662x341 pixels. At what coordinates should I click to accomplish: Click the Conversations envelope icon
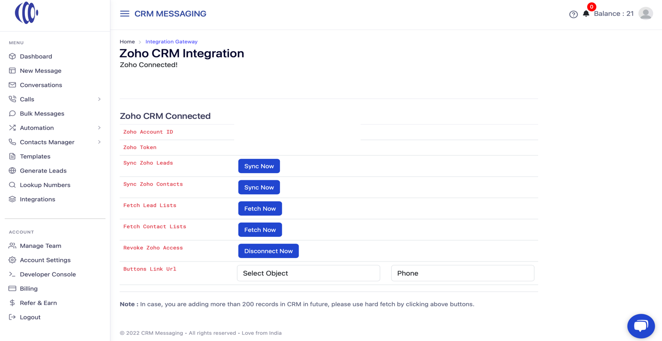tap(12, 85)
